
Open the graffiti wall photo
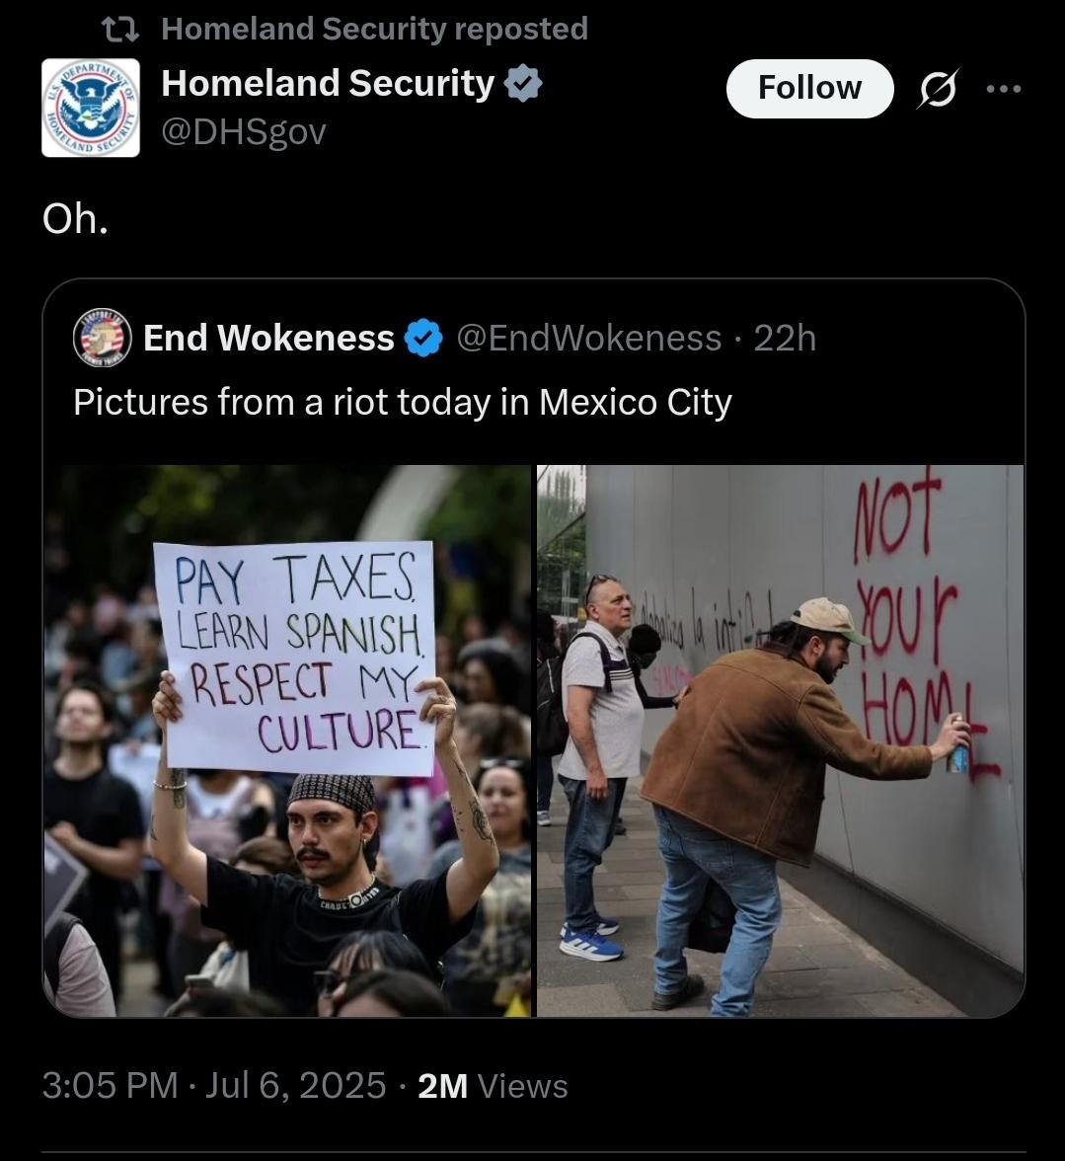click(780, 740)
